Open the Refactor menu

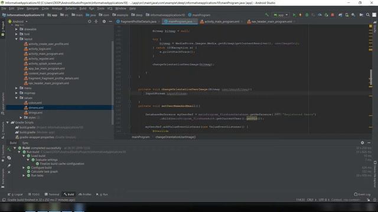point(71,8)
